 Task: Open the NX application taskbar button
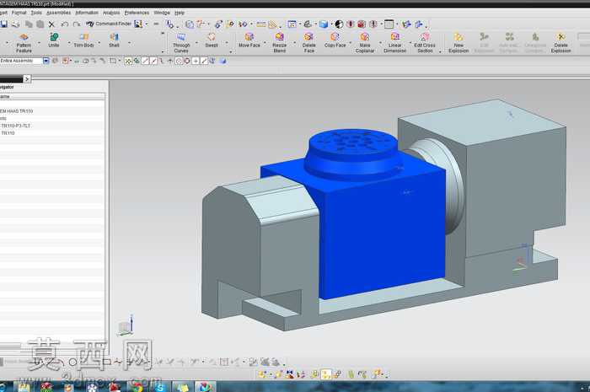click(x=205, y=387)
